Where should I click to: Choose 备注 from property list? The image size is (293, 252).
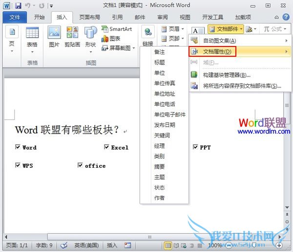[159, 52]
